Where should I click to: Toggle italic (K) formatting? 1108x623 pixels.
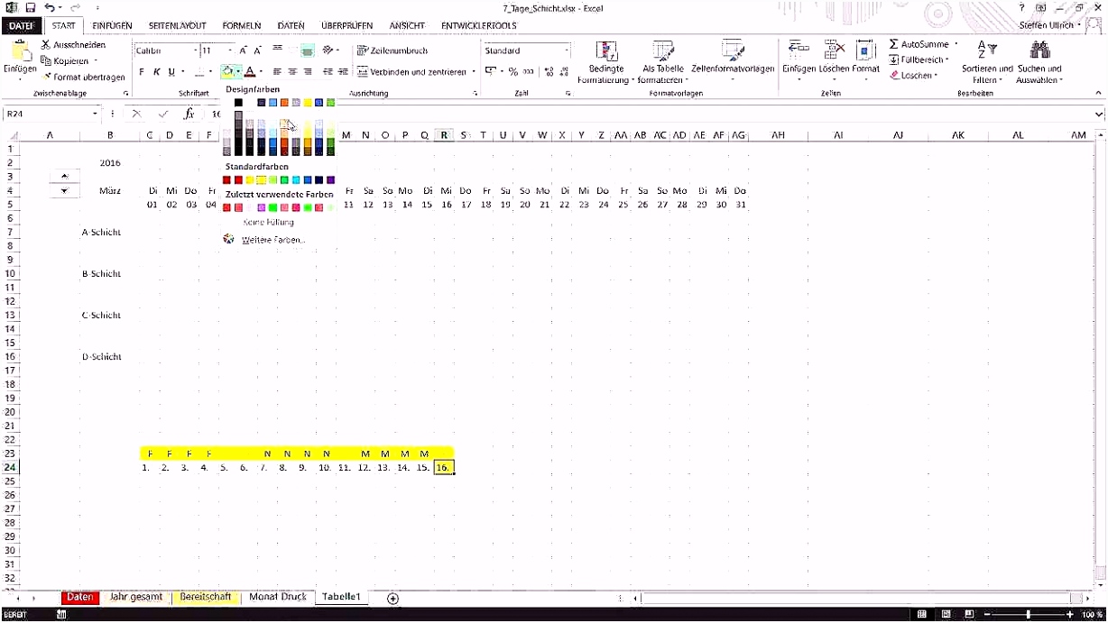156,72
